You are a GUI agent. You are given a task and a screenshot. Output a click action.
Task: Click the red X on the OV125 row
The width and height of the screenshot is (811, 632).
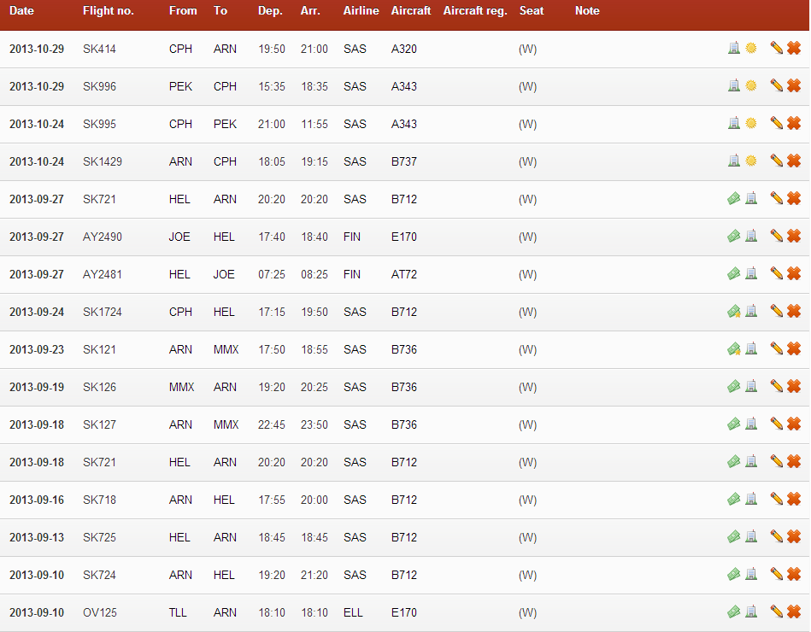794,612
